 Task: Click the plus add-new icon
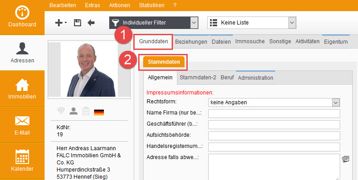(58, 23)
